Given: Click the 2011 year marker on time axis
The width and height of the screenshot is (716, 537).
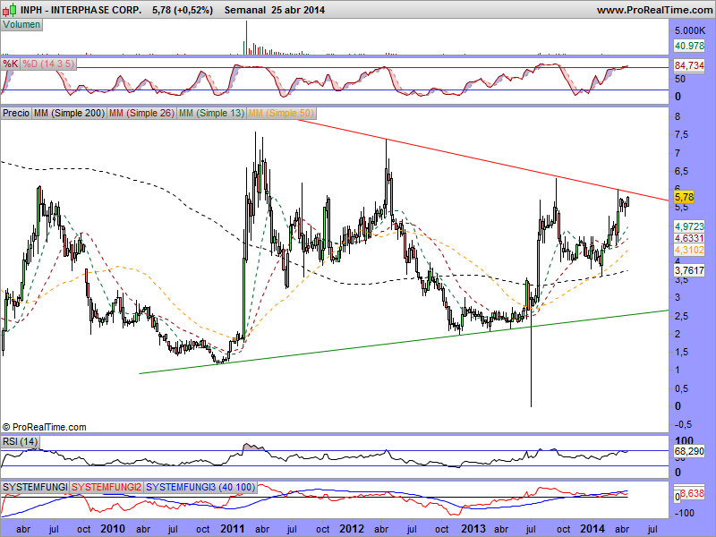Looking at the screenshot, I should (x=233, y=529).
